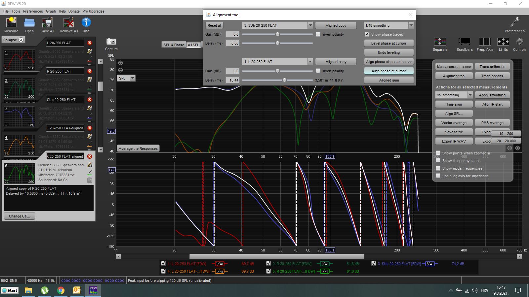Image resolution: width=529 pixels, height=297 pixels.
Task: Open the 1: L 20-250 FLAT measurement dropdown
Action: pyautogui.click(x=310, y=62)
